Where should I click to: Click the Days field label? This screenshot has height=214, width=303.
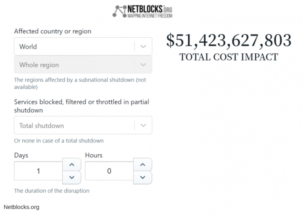pos(21,155)
